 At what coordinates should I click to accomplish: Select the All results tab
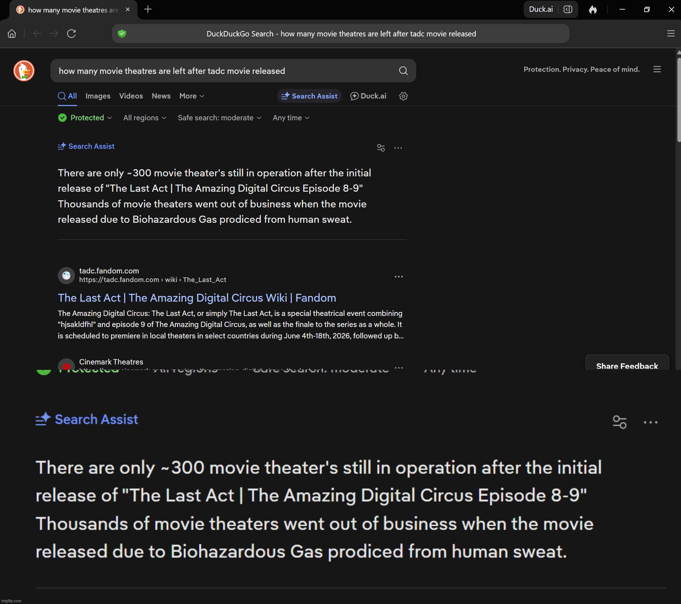click(67, 96)
